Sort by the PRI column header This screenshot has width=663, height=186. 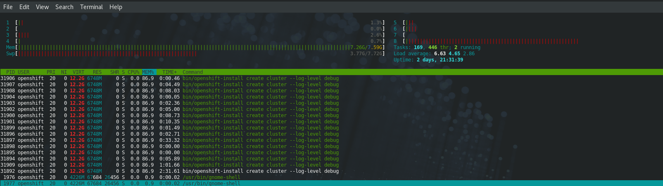coord(51,72)
